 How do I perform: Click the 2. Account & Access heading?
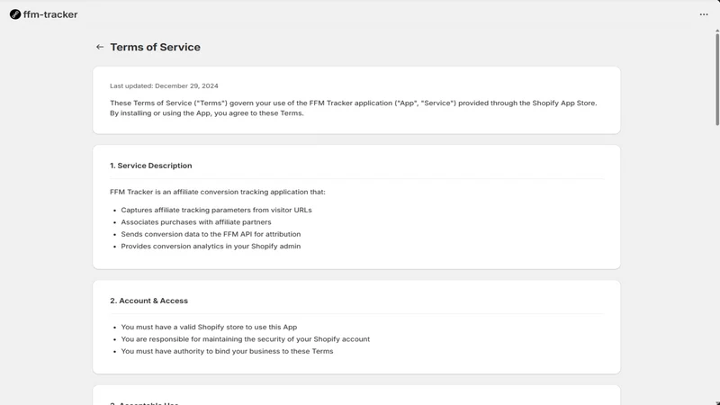pyautogui.click(x=148, y=301)
